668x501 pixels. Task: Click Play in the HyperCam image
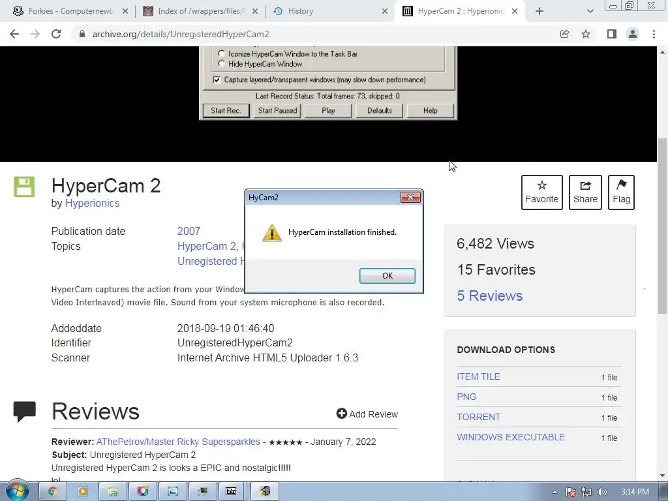328,111
